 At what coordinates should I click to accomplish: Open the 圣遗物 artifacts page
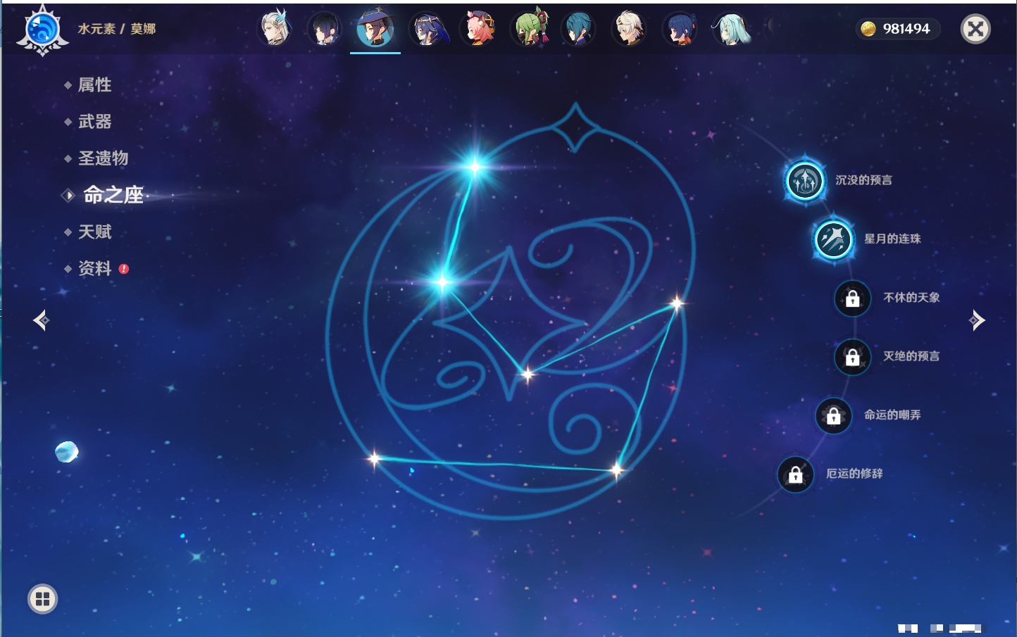tap(103, 158)
